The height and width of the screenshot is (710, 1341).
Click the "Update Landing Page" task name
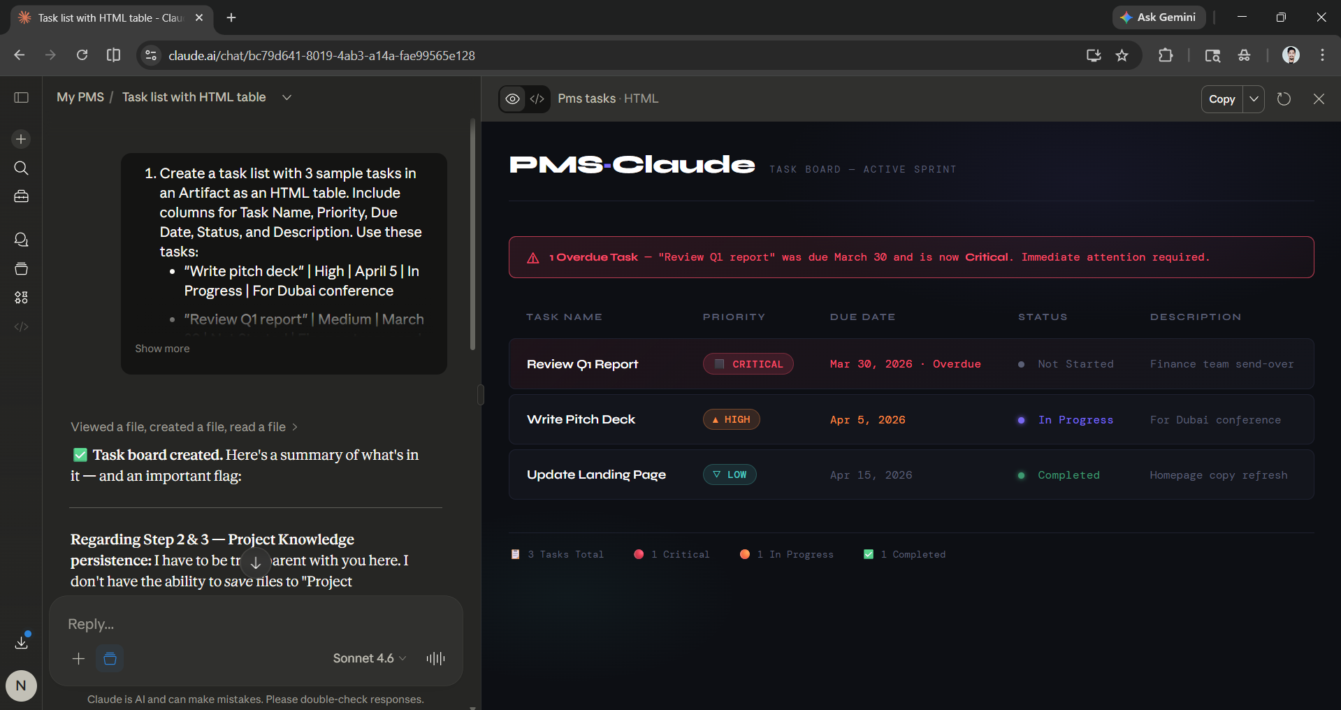(596, 474)
